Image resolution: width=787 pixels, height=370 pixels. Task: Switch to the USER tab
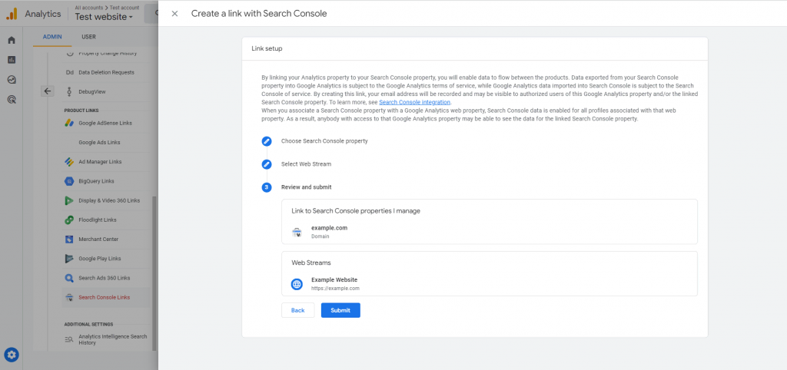[x=88, y=36]
